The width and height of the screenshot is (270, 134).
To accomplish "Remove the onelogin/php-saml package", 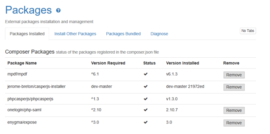I will pos(234,110).
